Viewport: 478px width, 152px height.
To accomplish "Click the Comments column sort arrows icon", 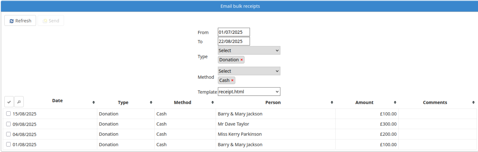I will 473,102.
